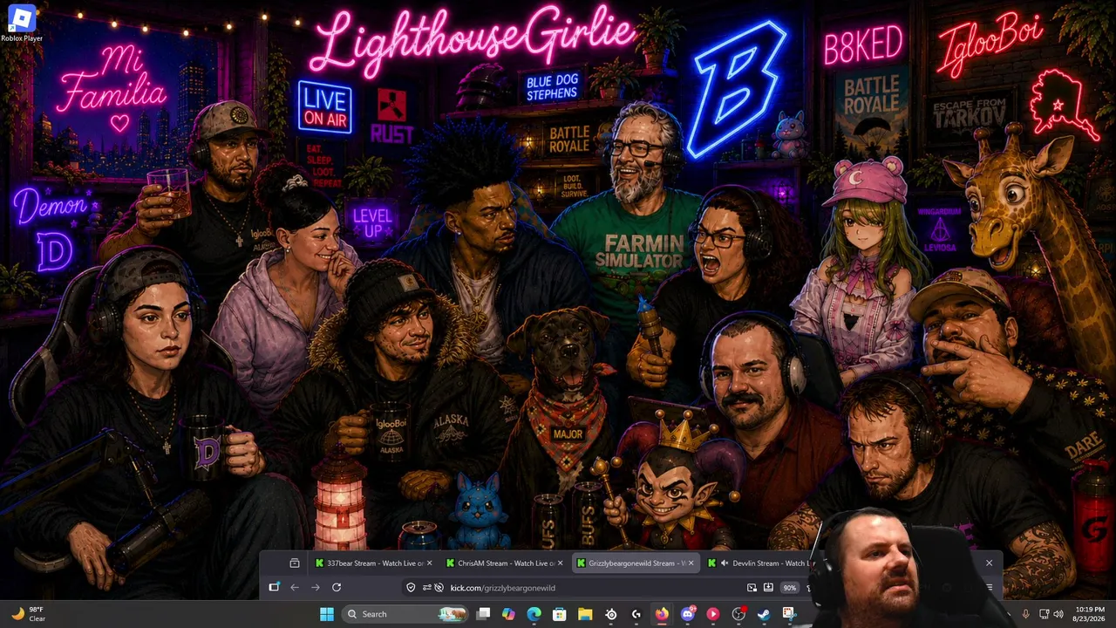Click the taskbar Search box
Viewport: 1116px width, 628px height.
[x=405, y=614]
